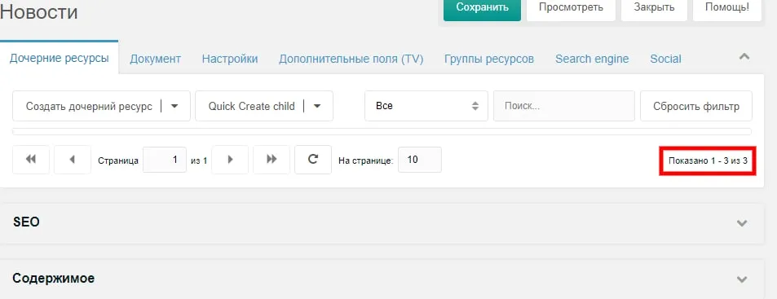Viewport: 777px width, 299px height.
Task: Jump to last page of grid
Action: click(x=272, y=160)
